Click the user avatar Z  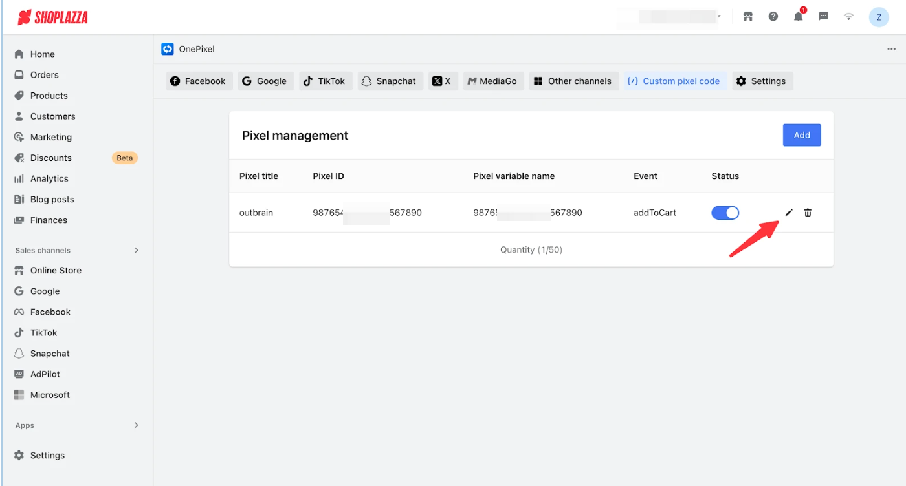(x=878, y=17)
